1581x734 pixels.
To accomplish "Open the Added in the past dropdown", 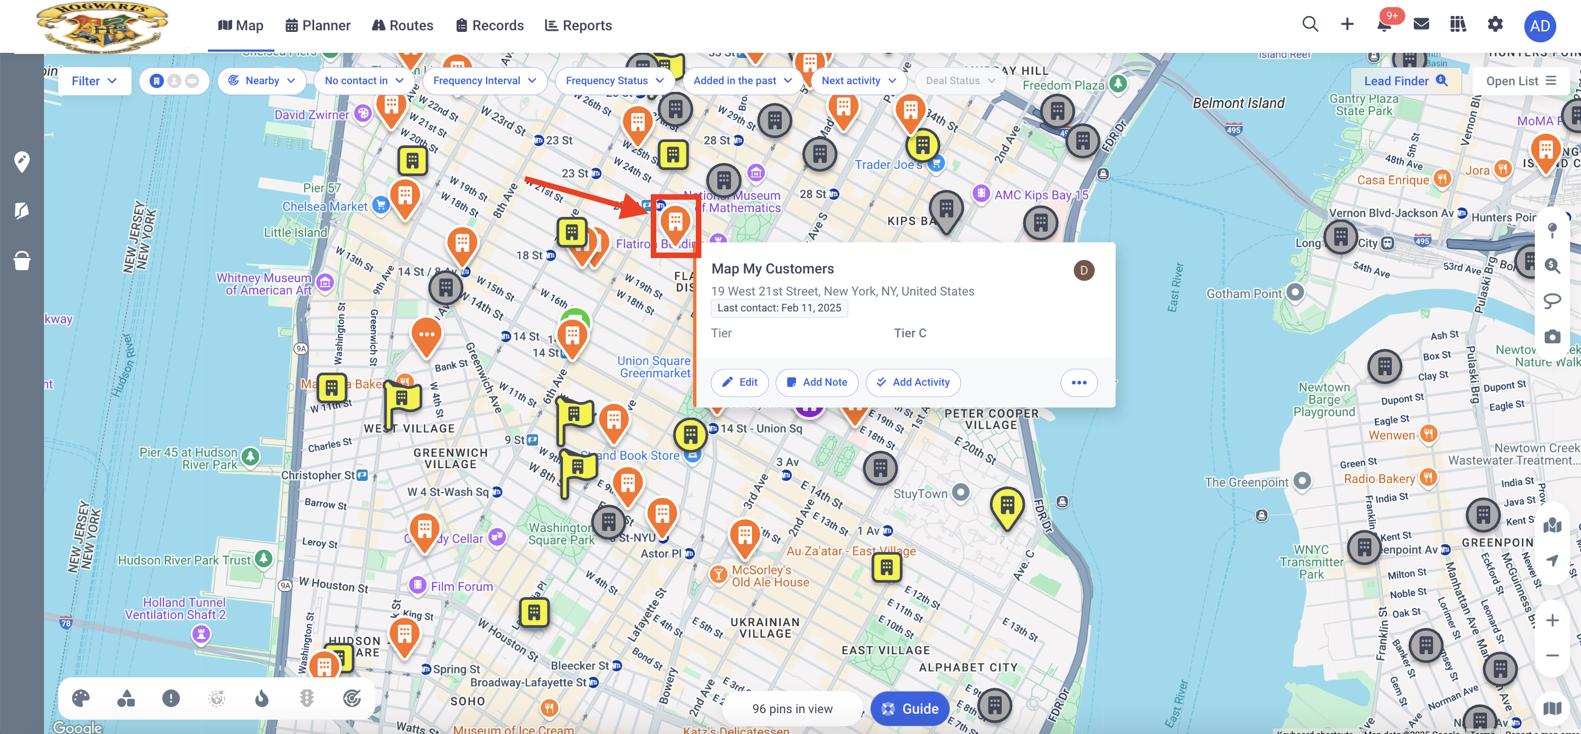I will tap(742, 81).
